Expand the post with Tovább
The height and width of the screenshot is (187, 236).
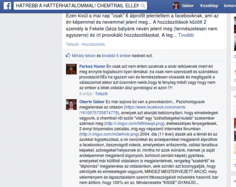point(186,35)
